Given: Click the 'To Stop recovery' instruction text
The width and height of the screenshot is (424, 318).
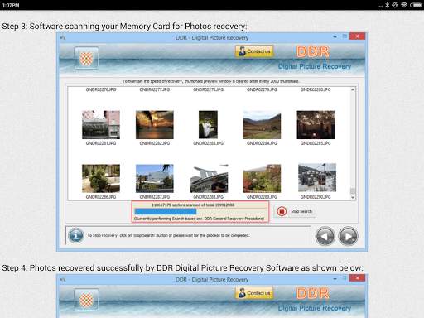Looking at the screenshot, I should pos(168,235).
